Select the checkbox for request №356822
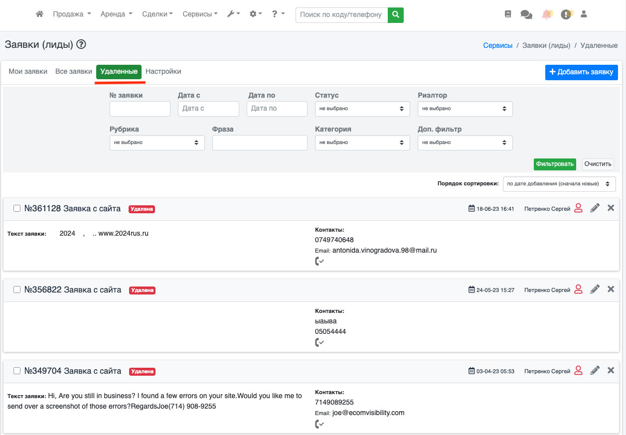626x435 pixels. pyautogui.click(x=17, y=290)
